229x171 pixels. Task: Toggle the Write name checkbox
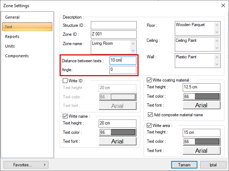click(x=65, y=116)
